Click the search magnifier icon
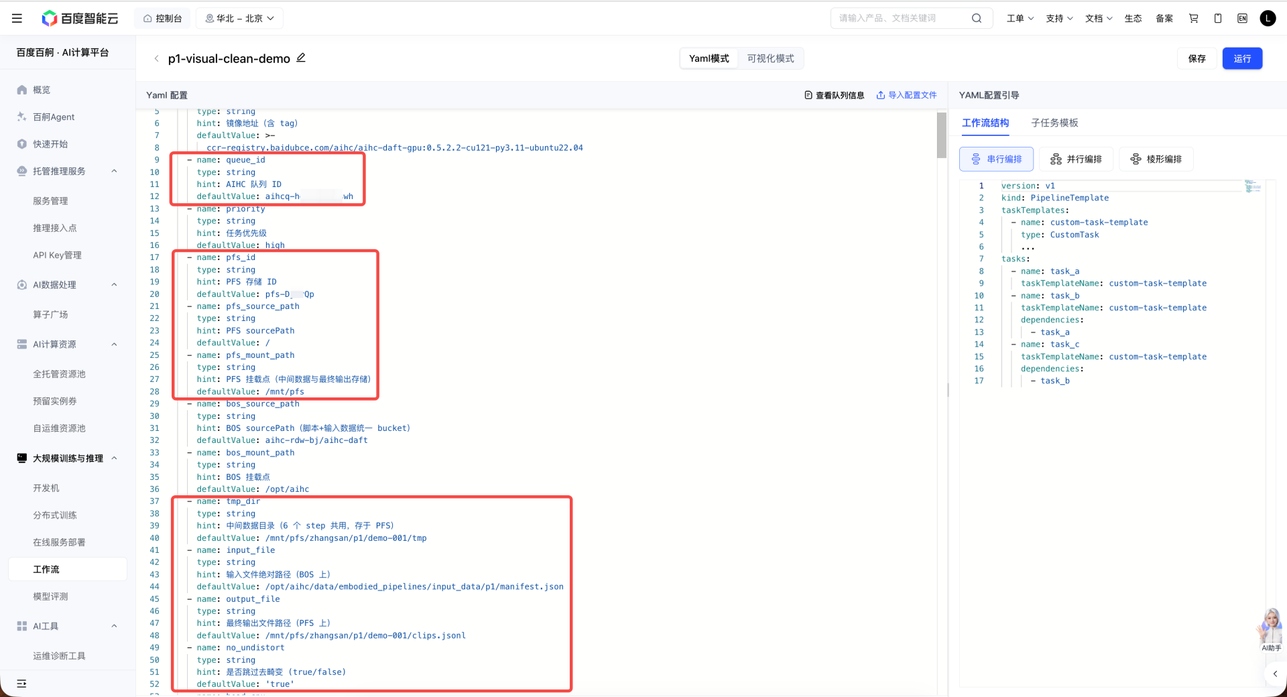 coord(977,18)
